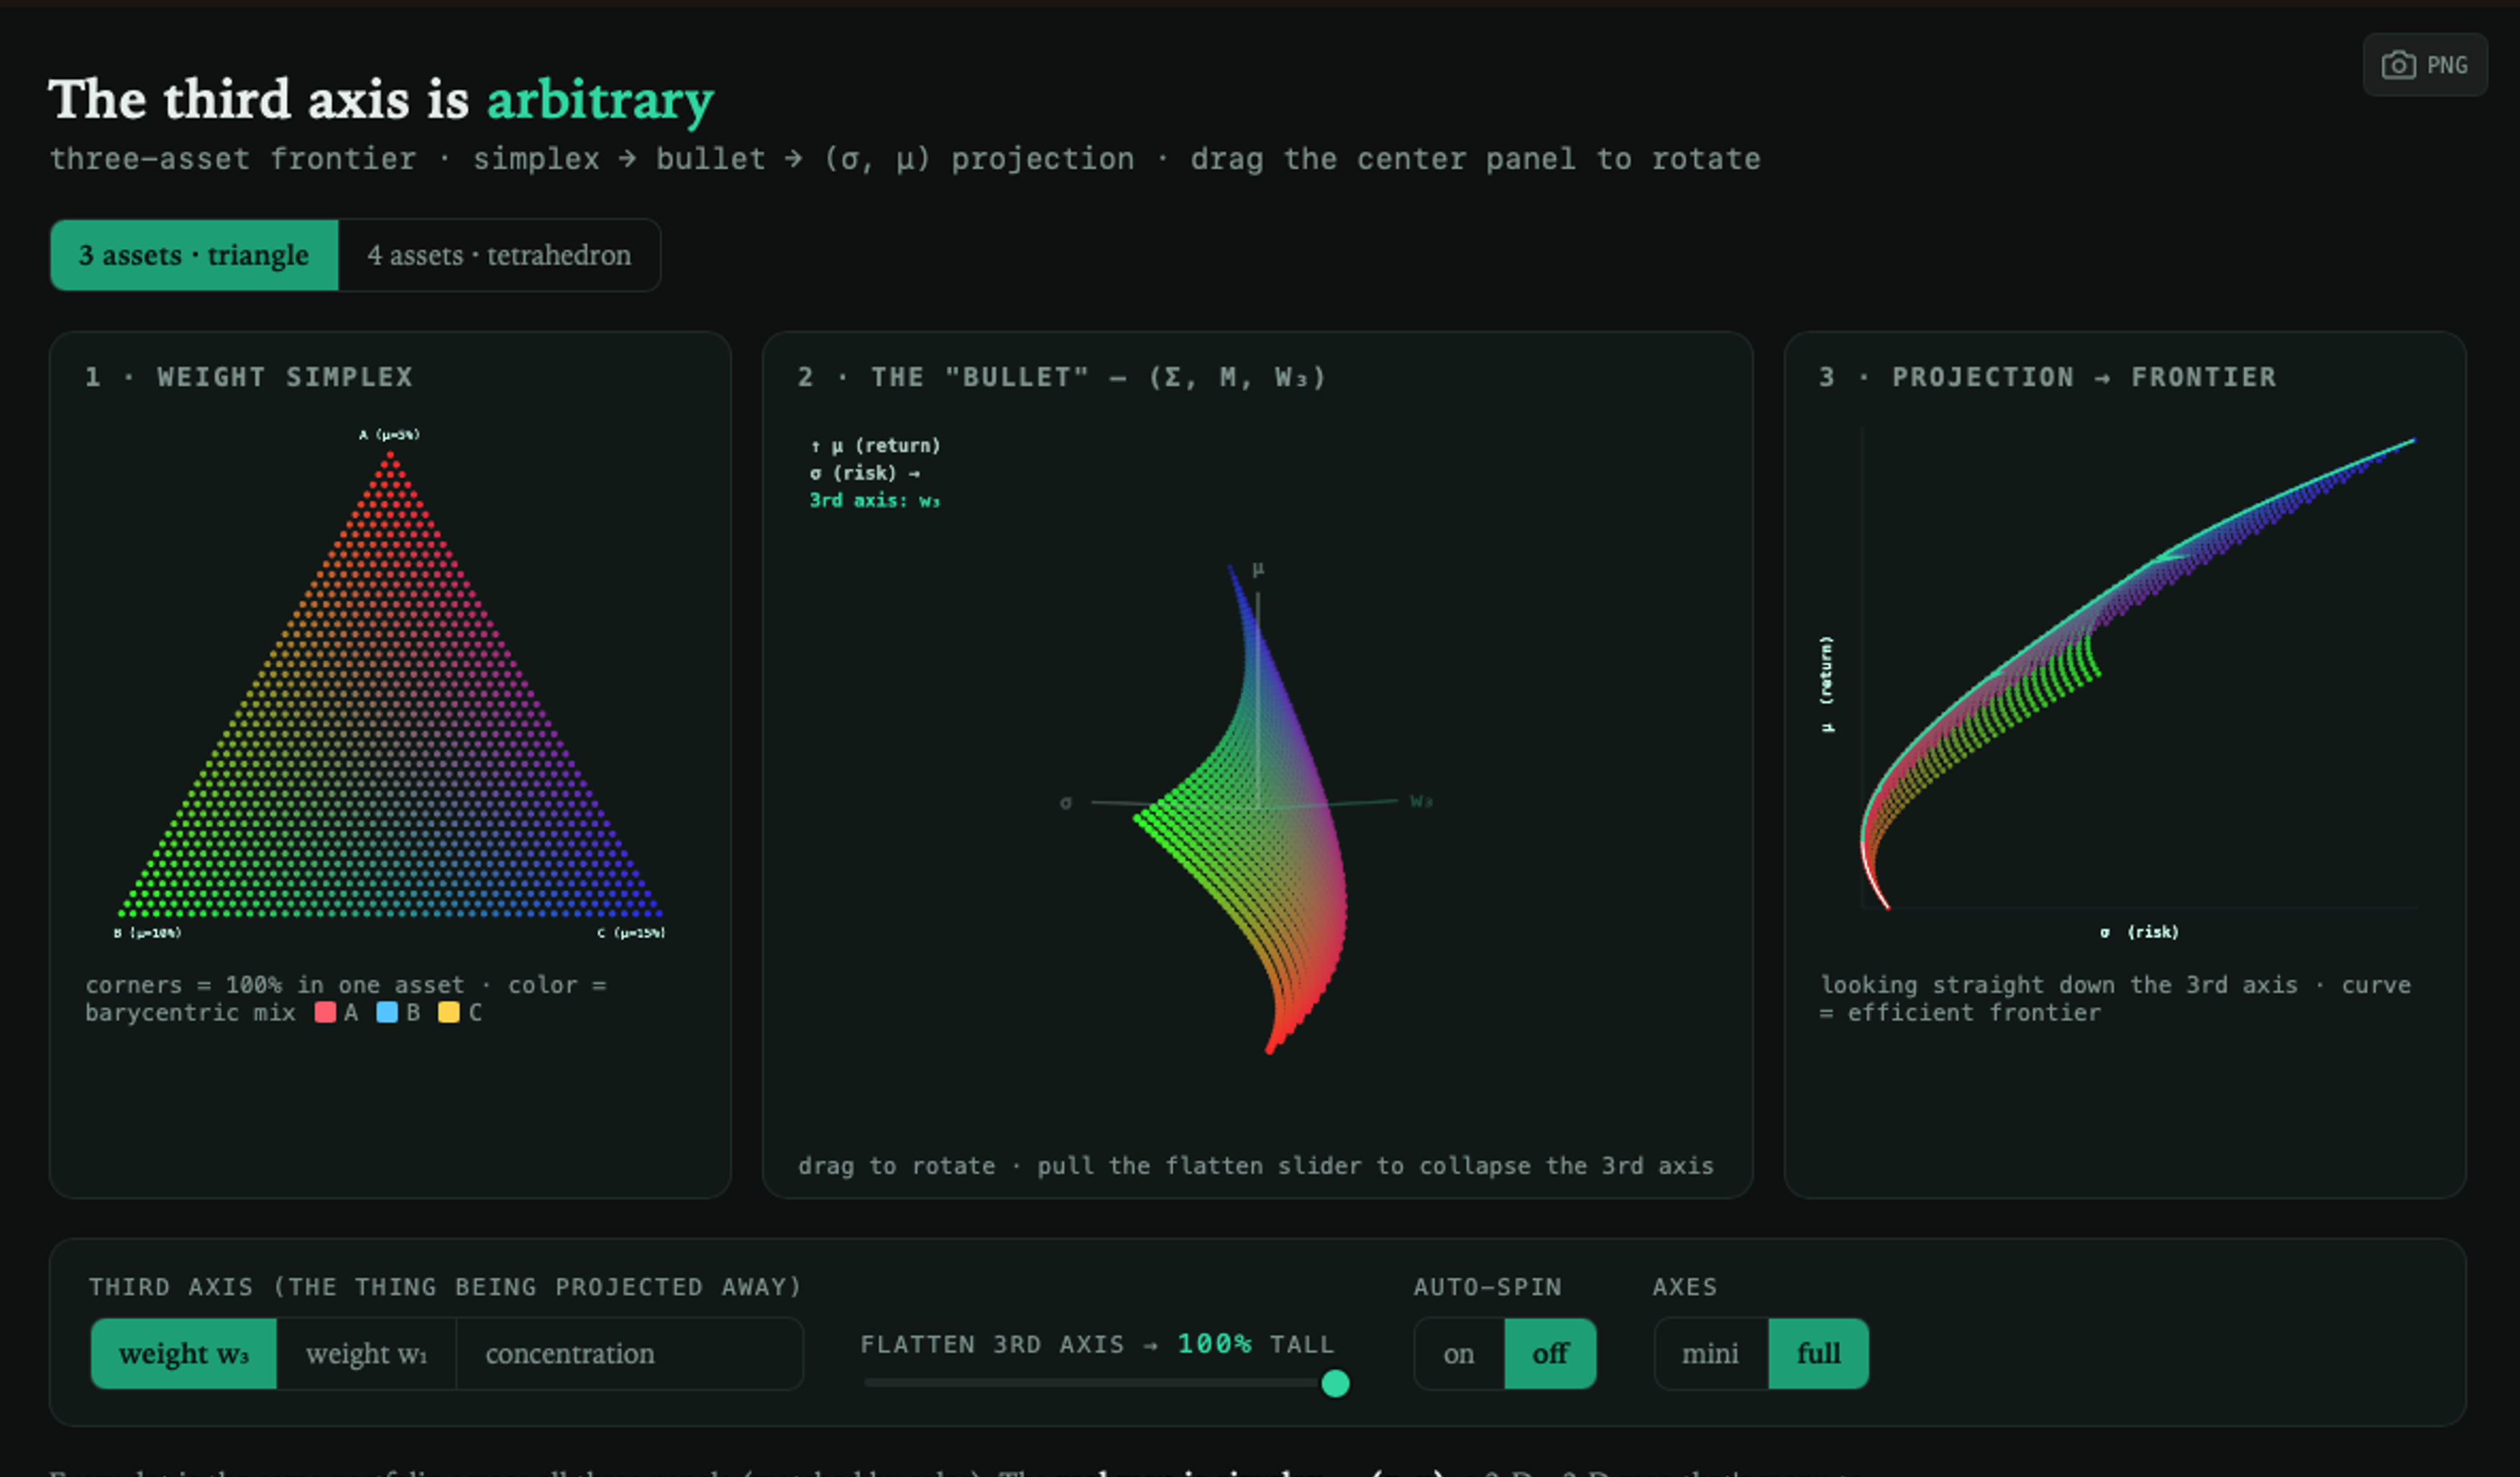The image size is (2520, 1477).
Task: Click the 'THIRD AXIS (THE THING BEING PROJECTED AWAY)' label
Action: [x=446, y=1287]
